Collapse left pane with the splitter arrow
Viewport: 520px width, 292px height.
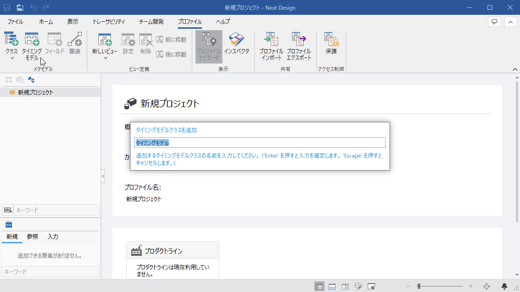(103, 176)
